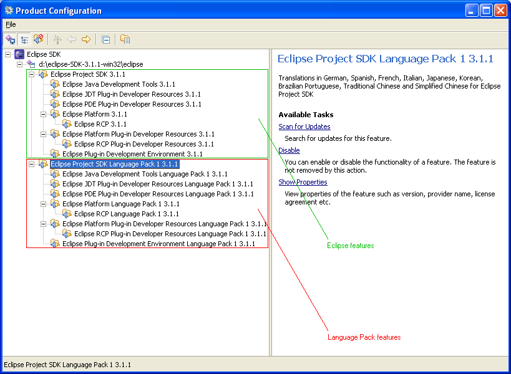Image resolution: width=511 pixels, height=374 pixels.
Task: Select Eclipse Plug-in Development Environment Language Pack 1 row
Action: tap(158, 244)
